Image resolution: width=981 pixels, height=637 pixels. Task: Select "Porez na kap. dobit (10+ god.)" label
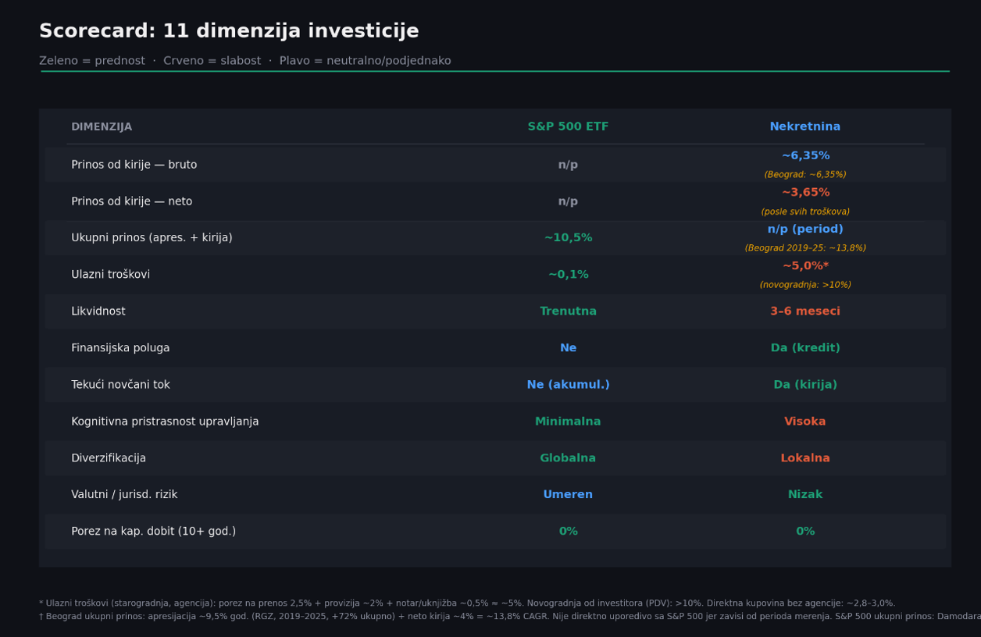coord(153,532)
